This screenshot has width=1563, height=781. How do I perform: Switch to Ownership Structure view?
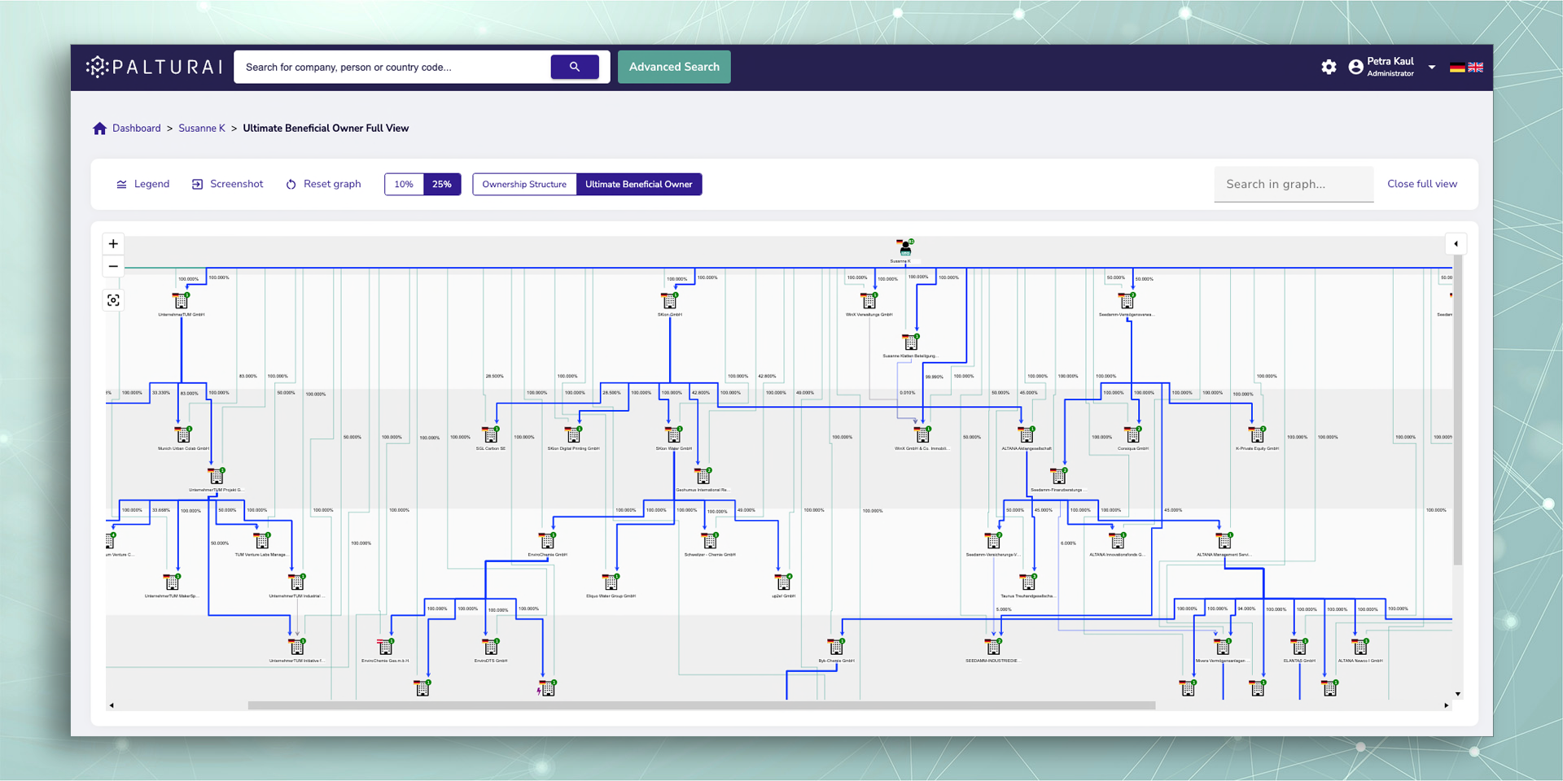[x=524, y=185]
